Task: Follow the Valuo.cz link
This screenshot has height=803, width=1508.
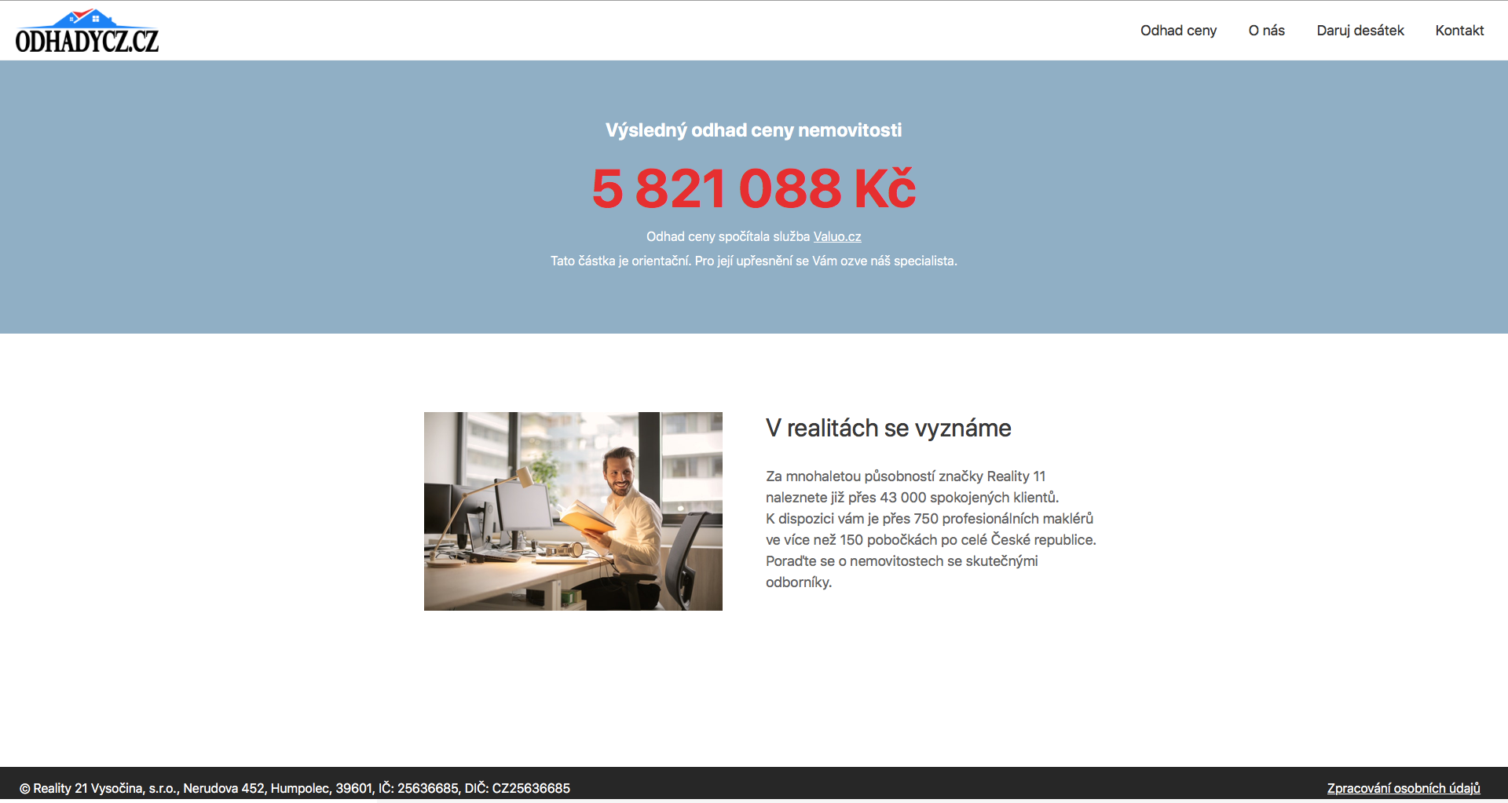Action: click(837, 236)
